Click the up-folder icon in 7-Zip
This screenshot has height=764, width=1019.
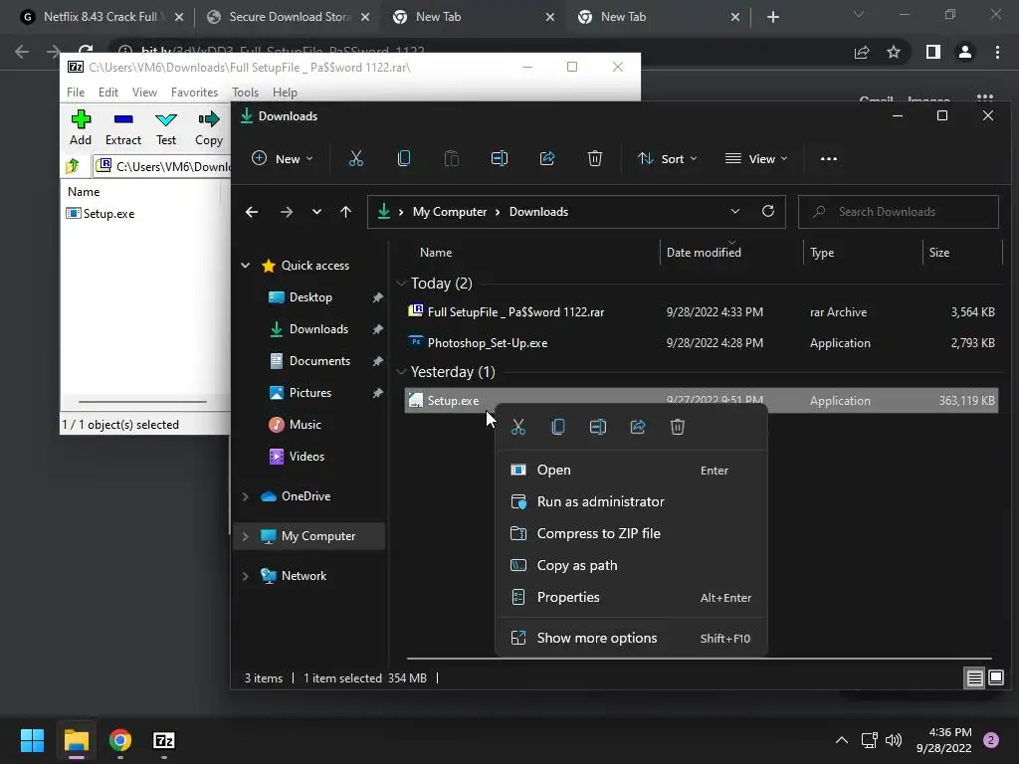(x=73, y=166)
